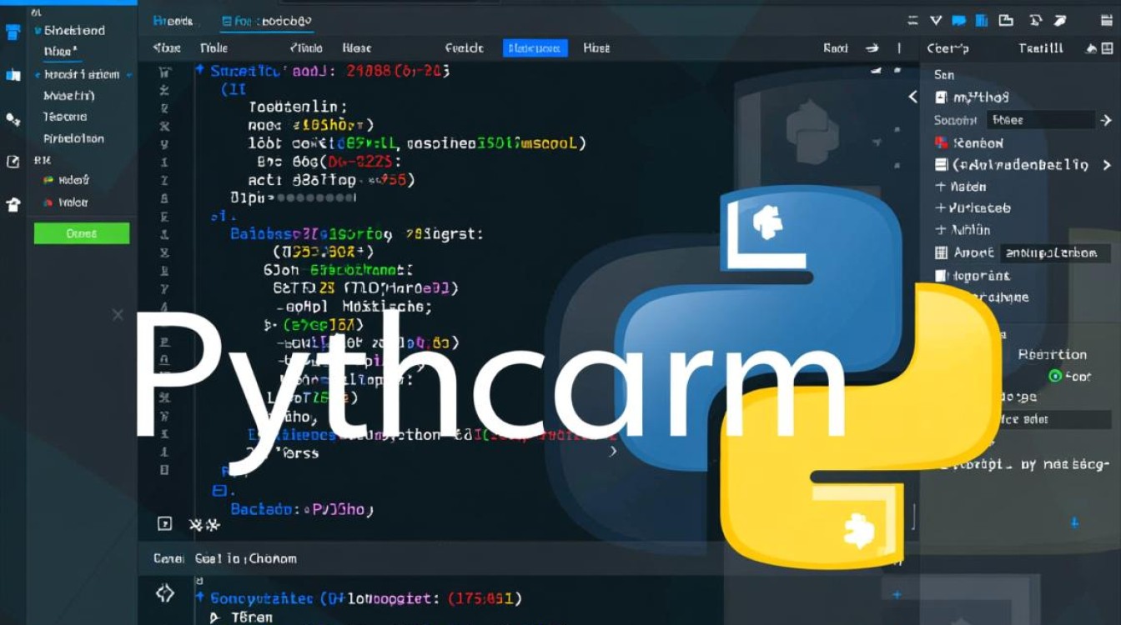Click the downward triangle icon in top toolbar

936,21
